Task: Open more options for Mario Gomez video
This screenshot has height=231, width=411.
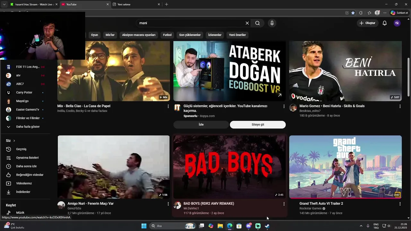Action: tap(400, 106)
